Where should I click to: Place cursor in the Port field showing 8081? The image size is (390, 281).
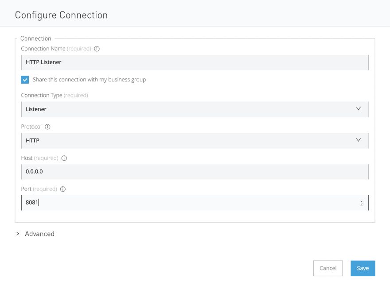195,203
